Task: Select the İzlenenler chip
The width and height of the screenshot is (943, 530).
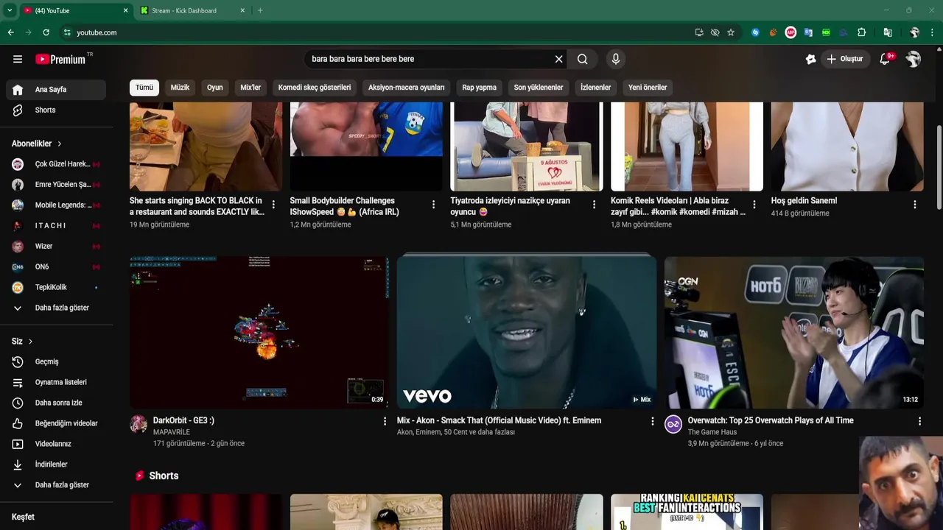Action: coord(595,88)
